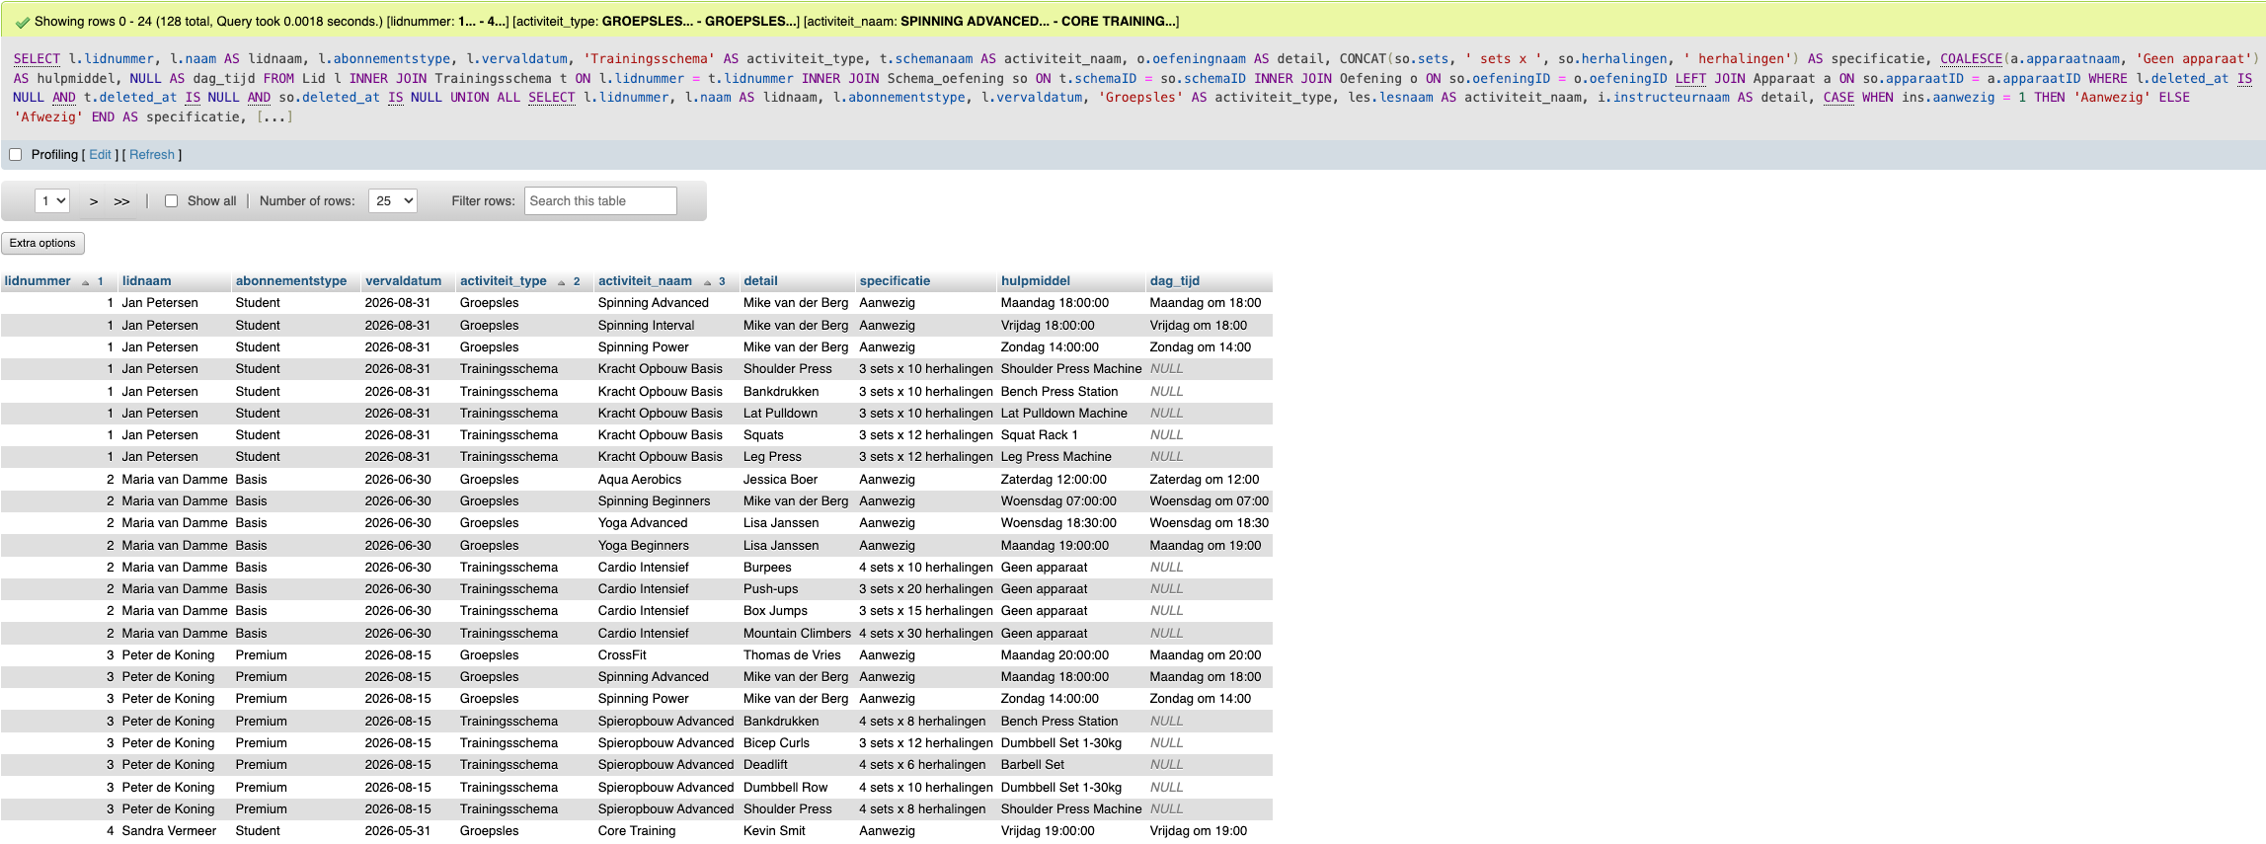Click sort arrow icon beside lidnummer header
Image resolution: width=2266 pixels, height=844 pixels.
[86, 282]
